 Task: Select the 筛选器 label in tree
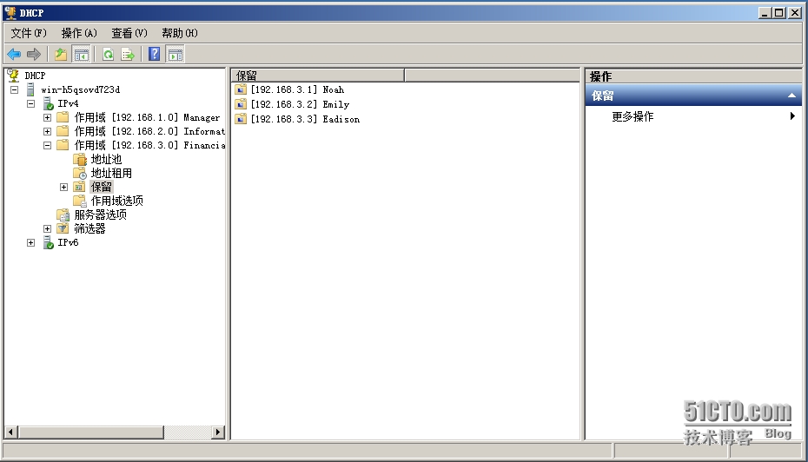[89, 228]
